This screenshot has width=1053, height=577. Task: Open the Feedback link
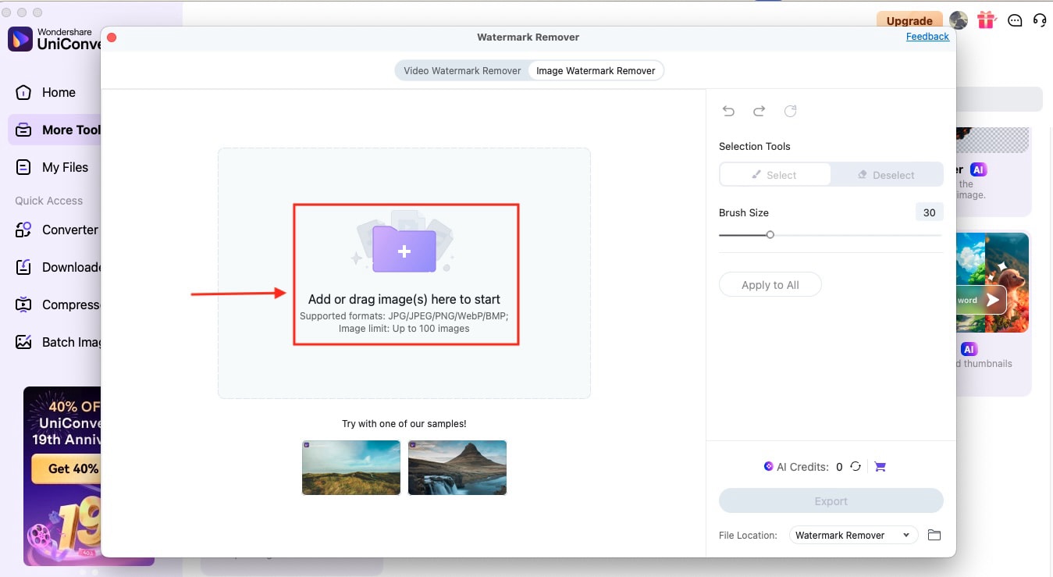tap(927, 37)
